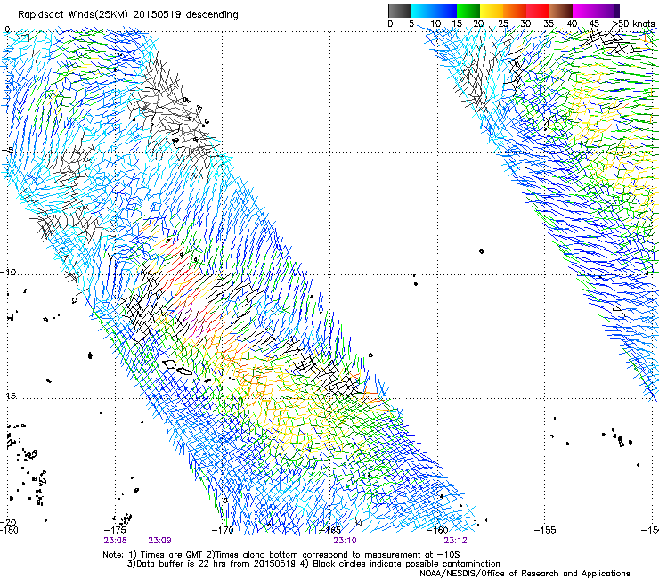Click the '>50 knots' legend label
This screenshot has width=659, height=579.
(x=633, y=24)
